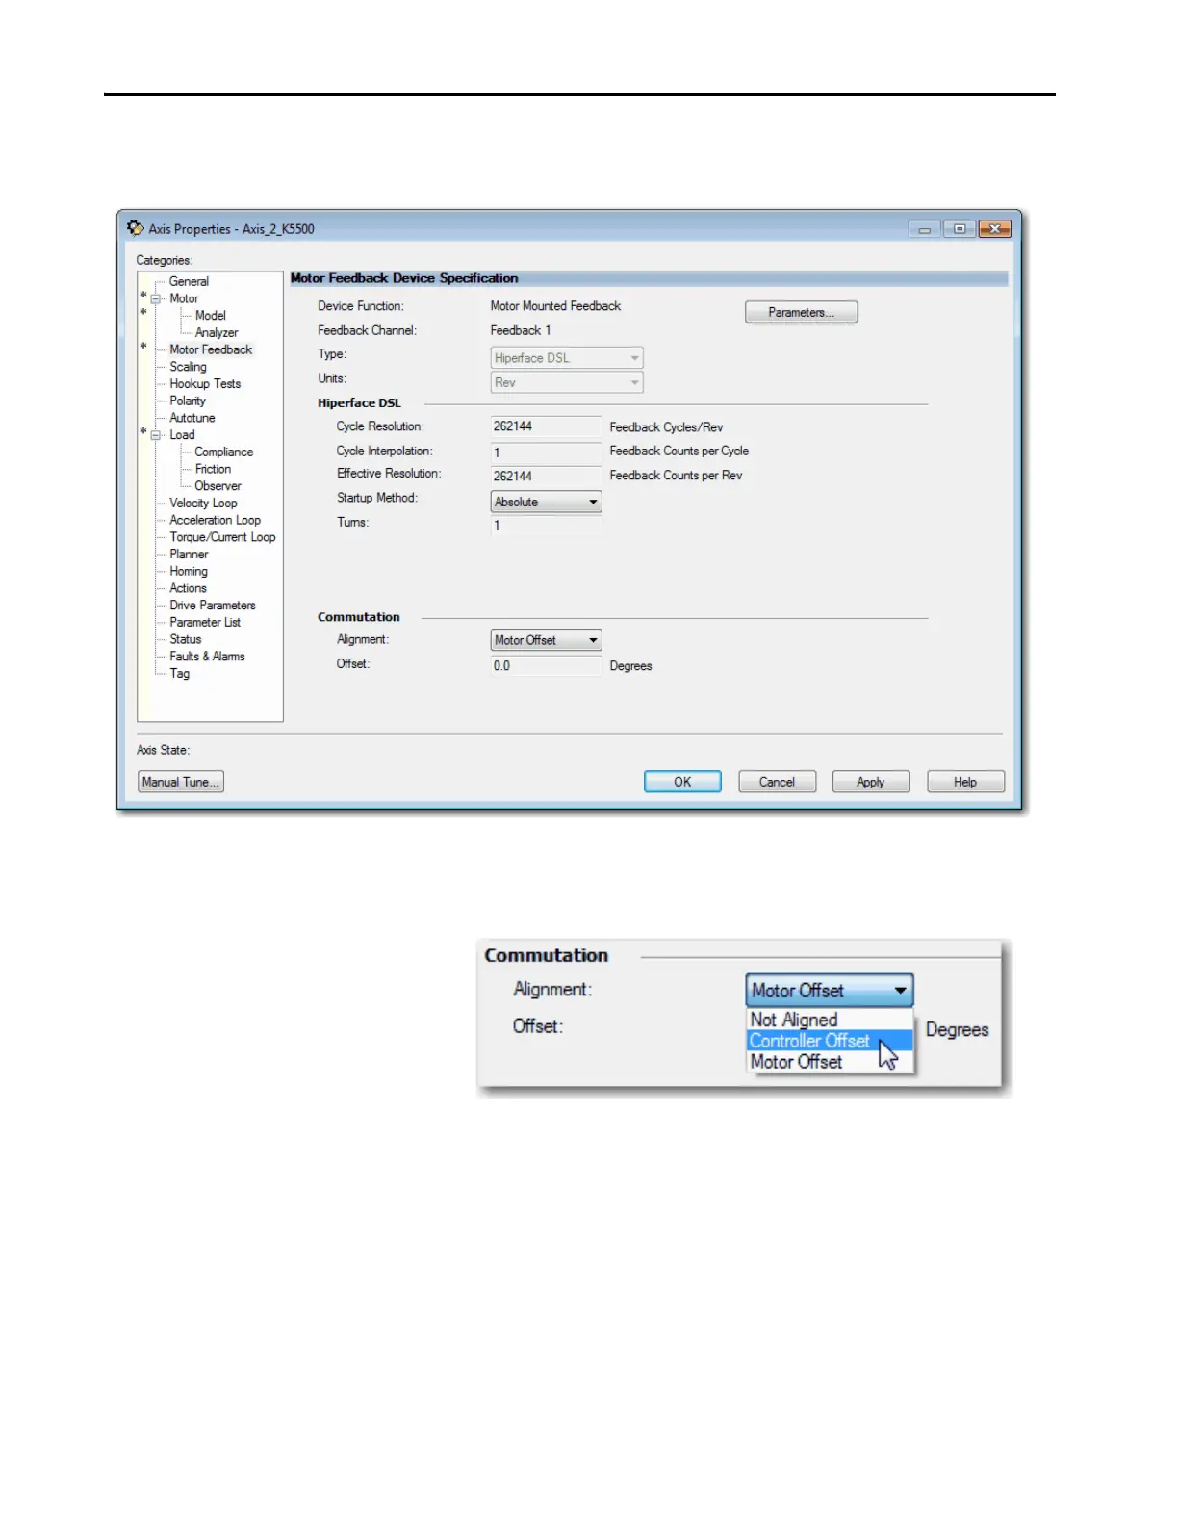Click the Apply button
The image size is (1178, 1525).
[x=871, y=782]
